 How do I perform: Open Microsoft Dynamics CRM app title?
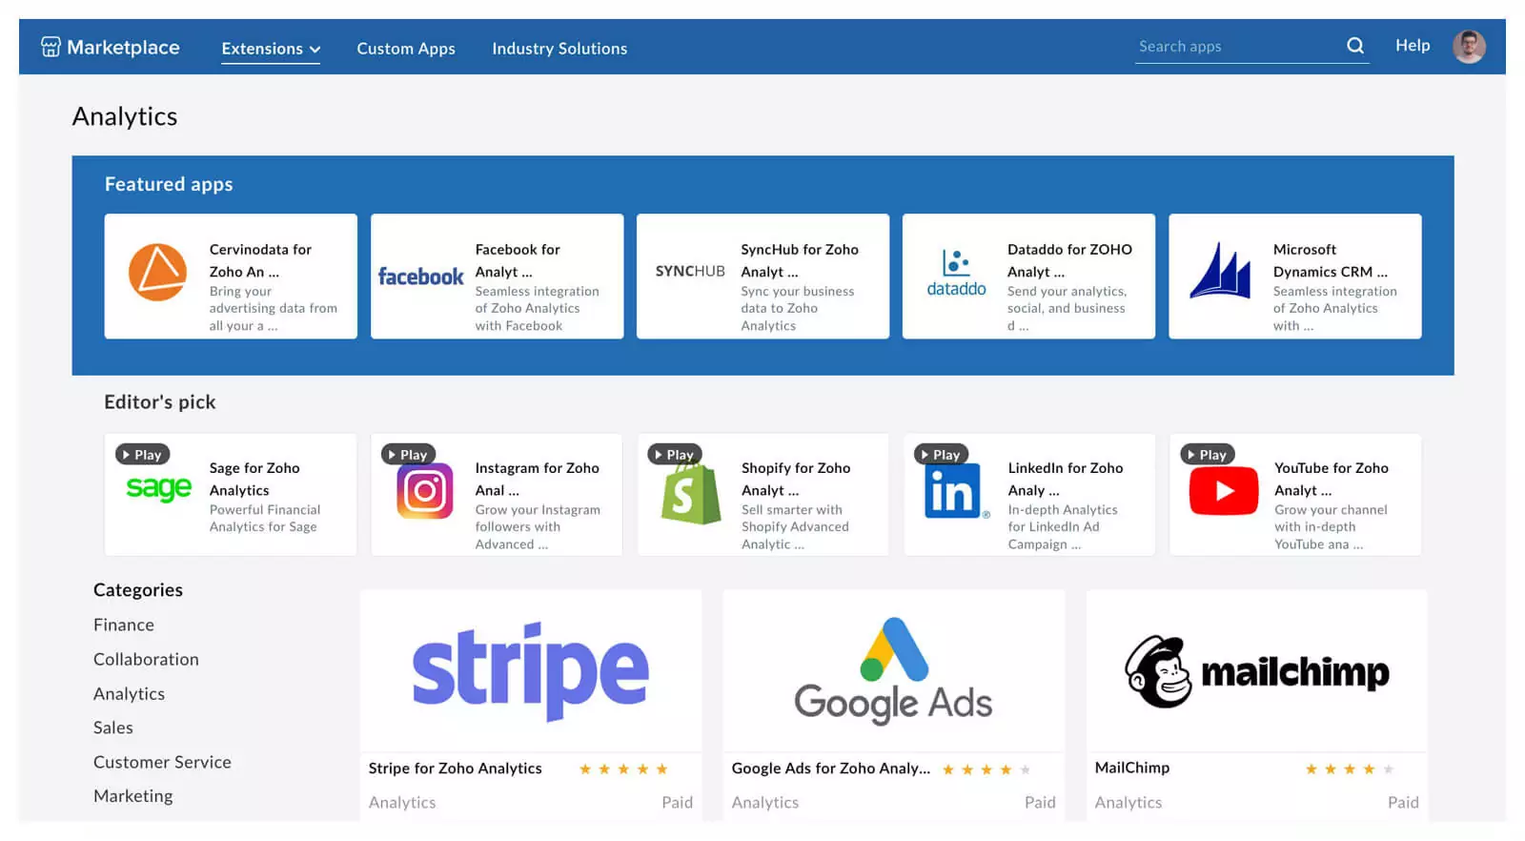[x=1331, y=260]
